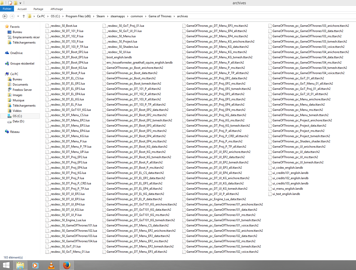The width and height of the screenshot is (356, 270).
Task: Click 'Program Files (x86)' breadcrumb
Action: pos(78,16)
